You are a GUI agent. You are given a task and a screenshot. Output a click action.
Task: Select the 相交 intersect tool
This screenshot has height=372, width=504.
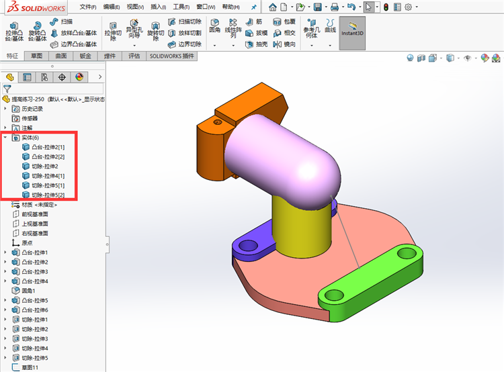point(284,33)
